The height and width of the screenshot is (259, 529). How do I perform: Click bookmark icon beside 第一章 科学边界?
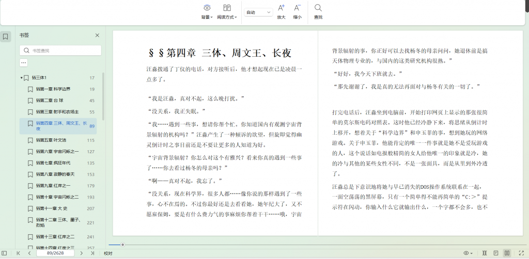click(30, 89)
